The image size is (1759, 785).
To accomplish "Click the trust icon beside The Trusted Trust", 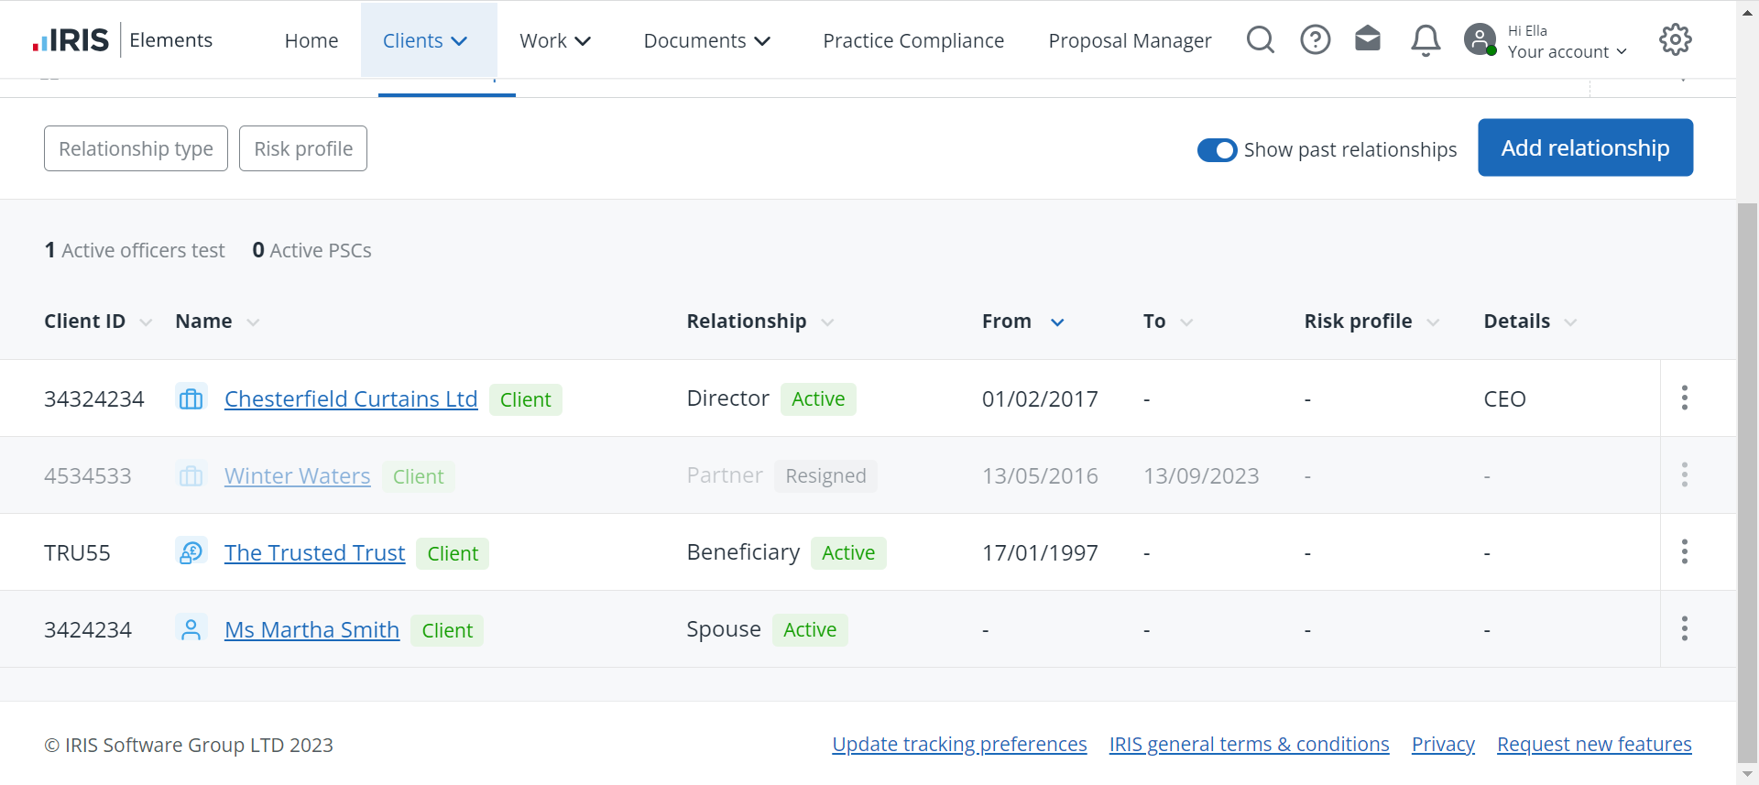I will point(191,552).
